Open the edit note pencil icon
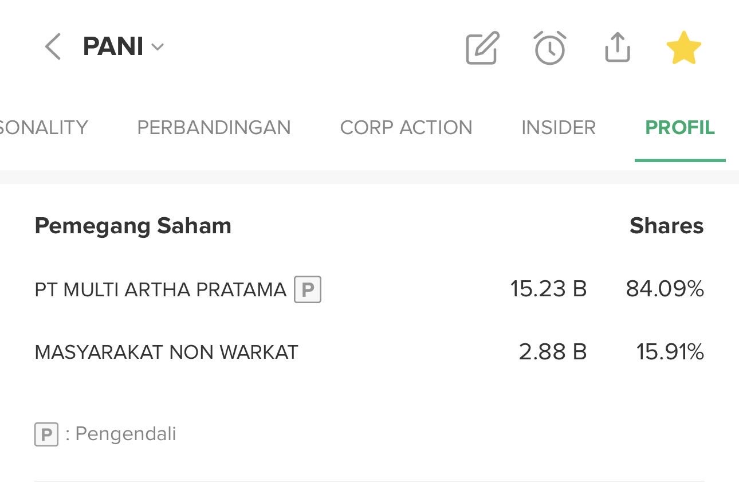Image resolution: width=739 pixels, height=482 pixels. 482,48
